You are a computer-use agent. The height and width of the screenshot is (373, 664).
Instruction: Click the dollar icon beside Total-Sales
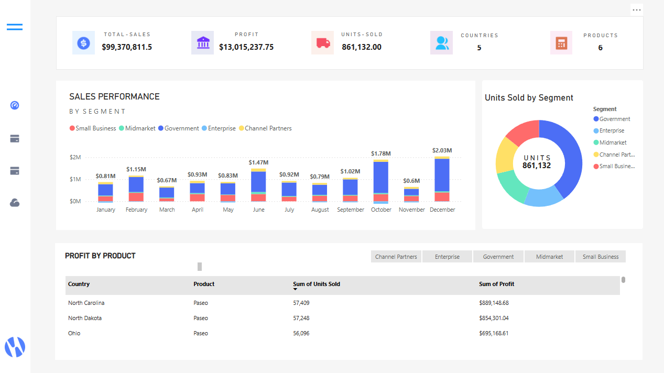point(83,43)
